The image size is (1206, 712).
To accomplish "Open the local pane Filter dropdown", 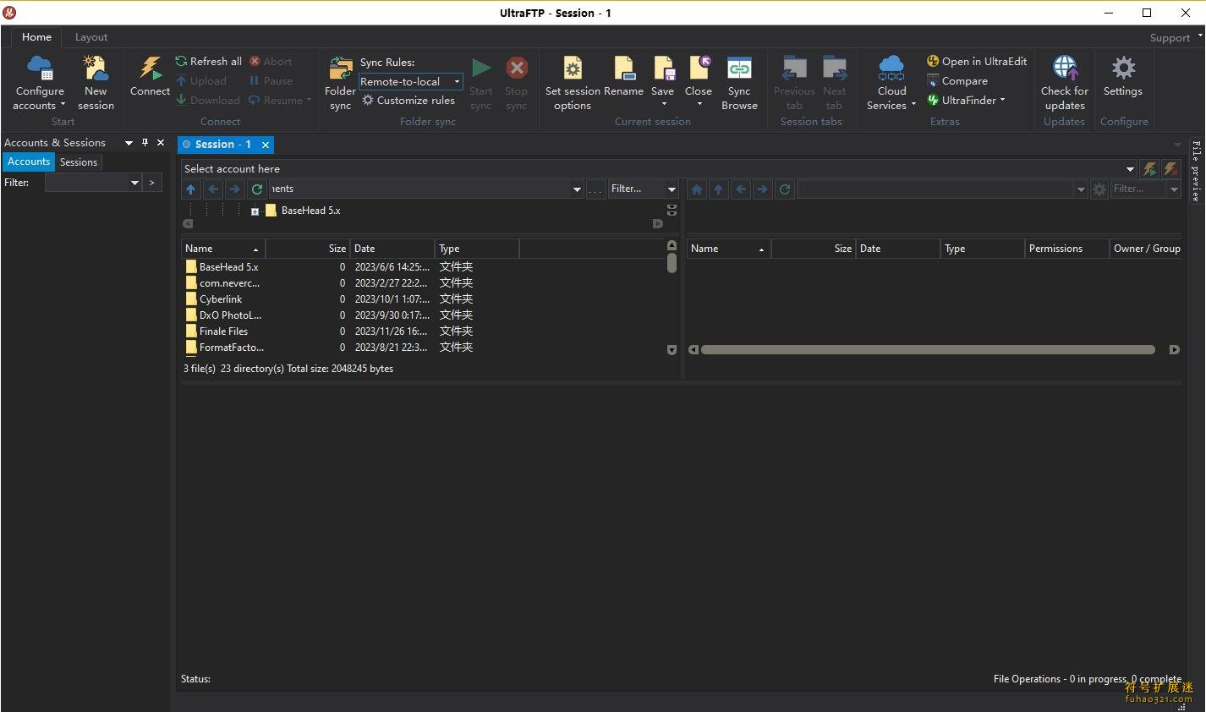I will (672, 189).
